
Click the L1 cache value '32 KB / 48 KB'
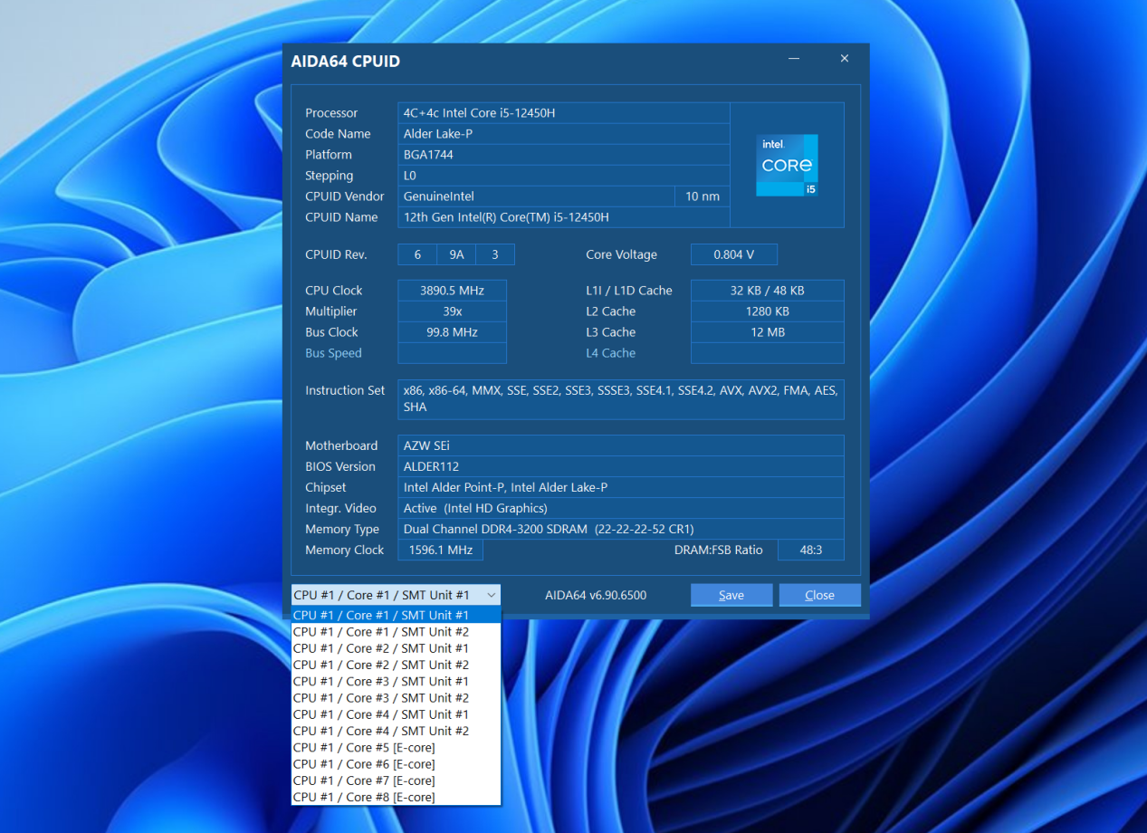(x=768, y=291)
